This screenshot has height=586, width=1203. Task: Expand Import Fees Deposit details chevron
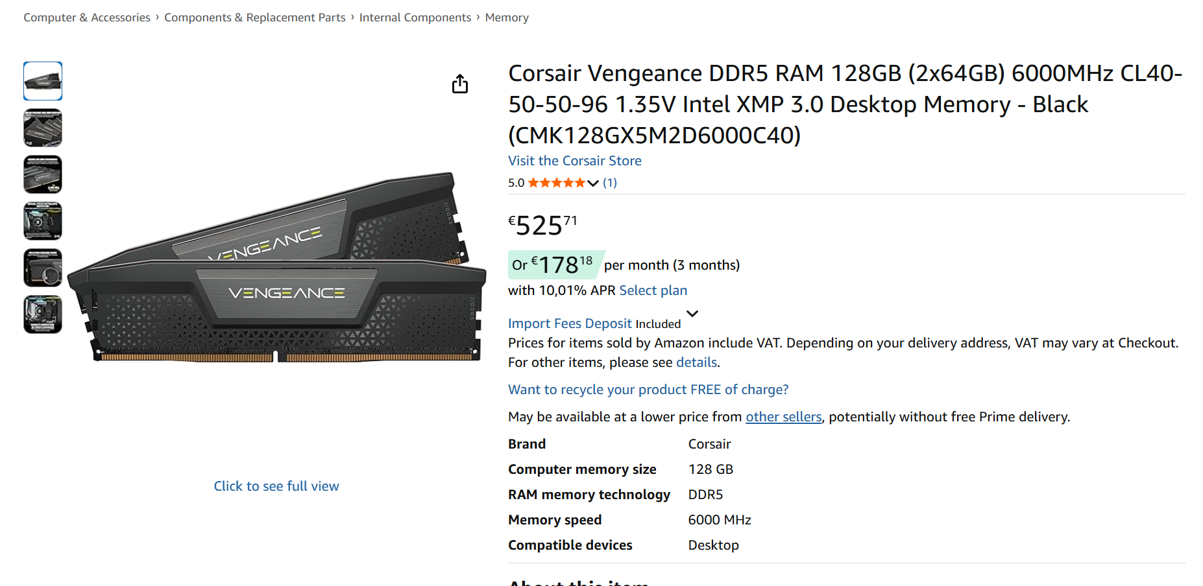click(x=692, y=314)
